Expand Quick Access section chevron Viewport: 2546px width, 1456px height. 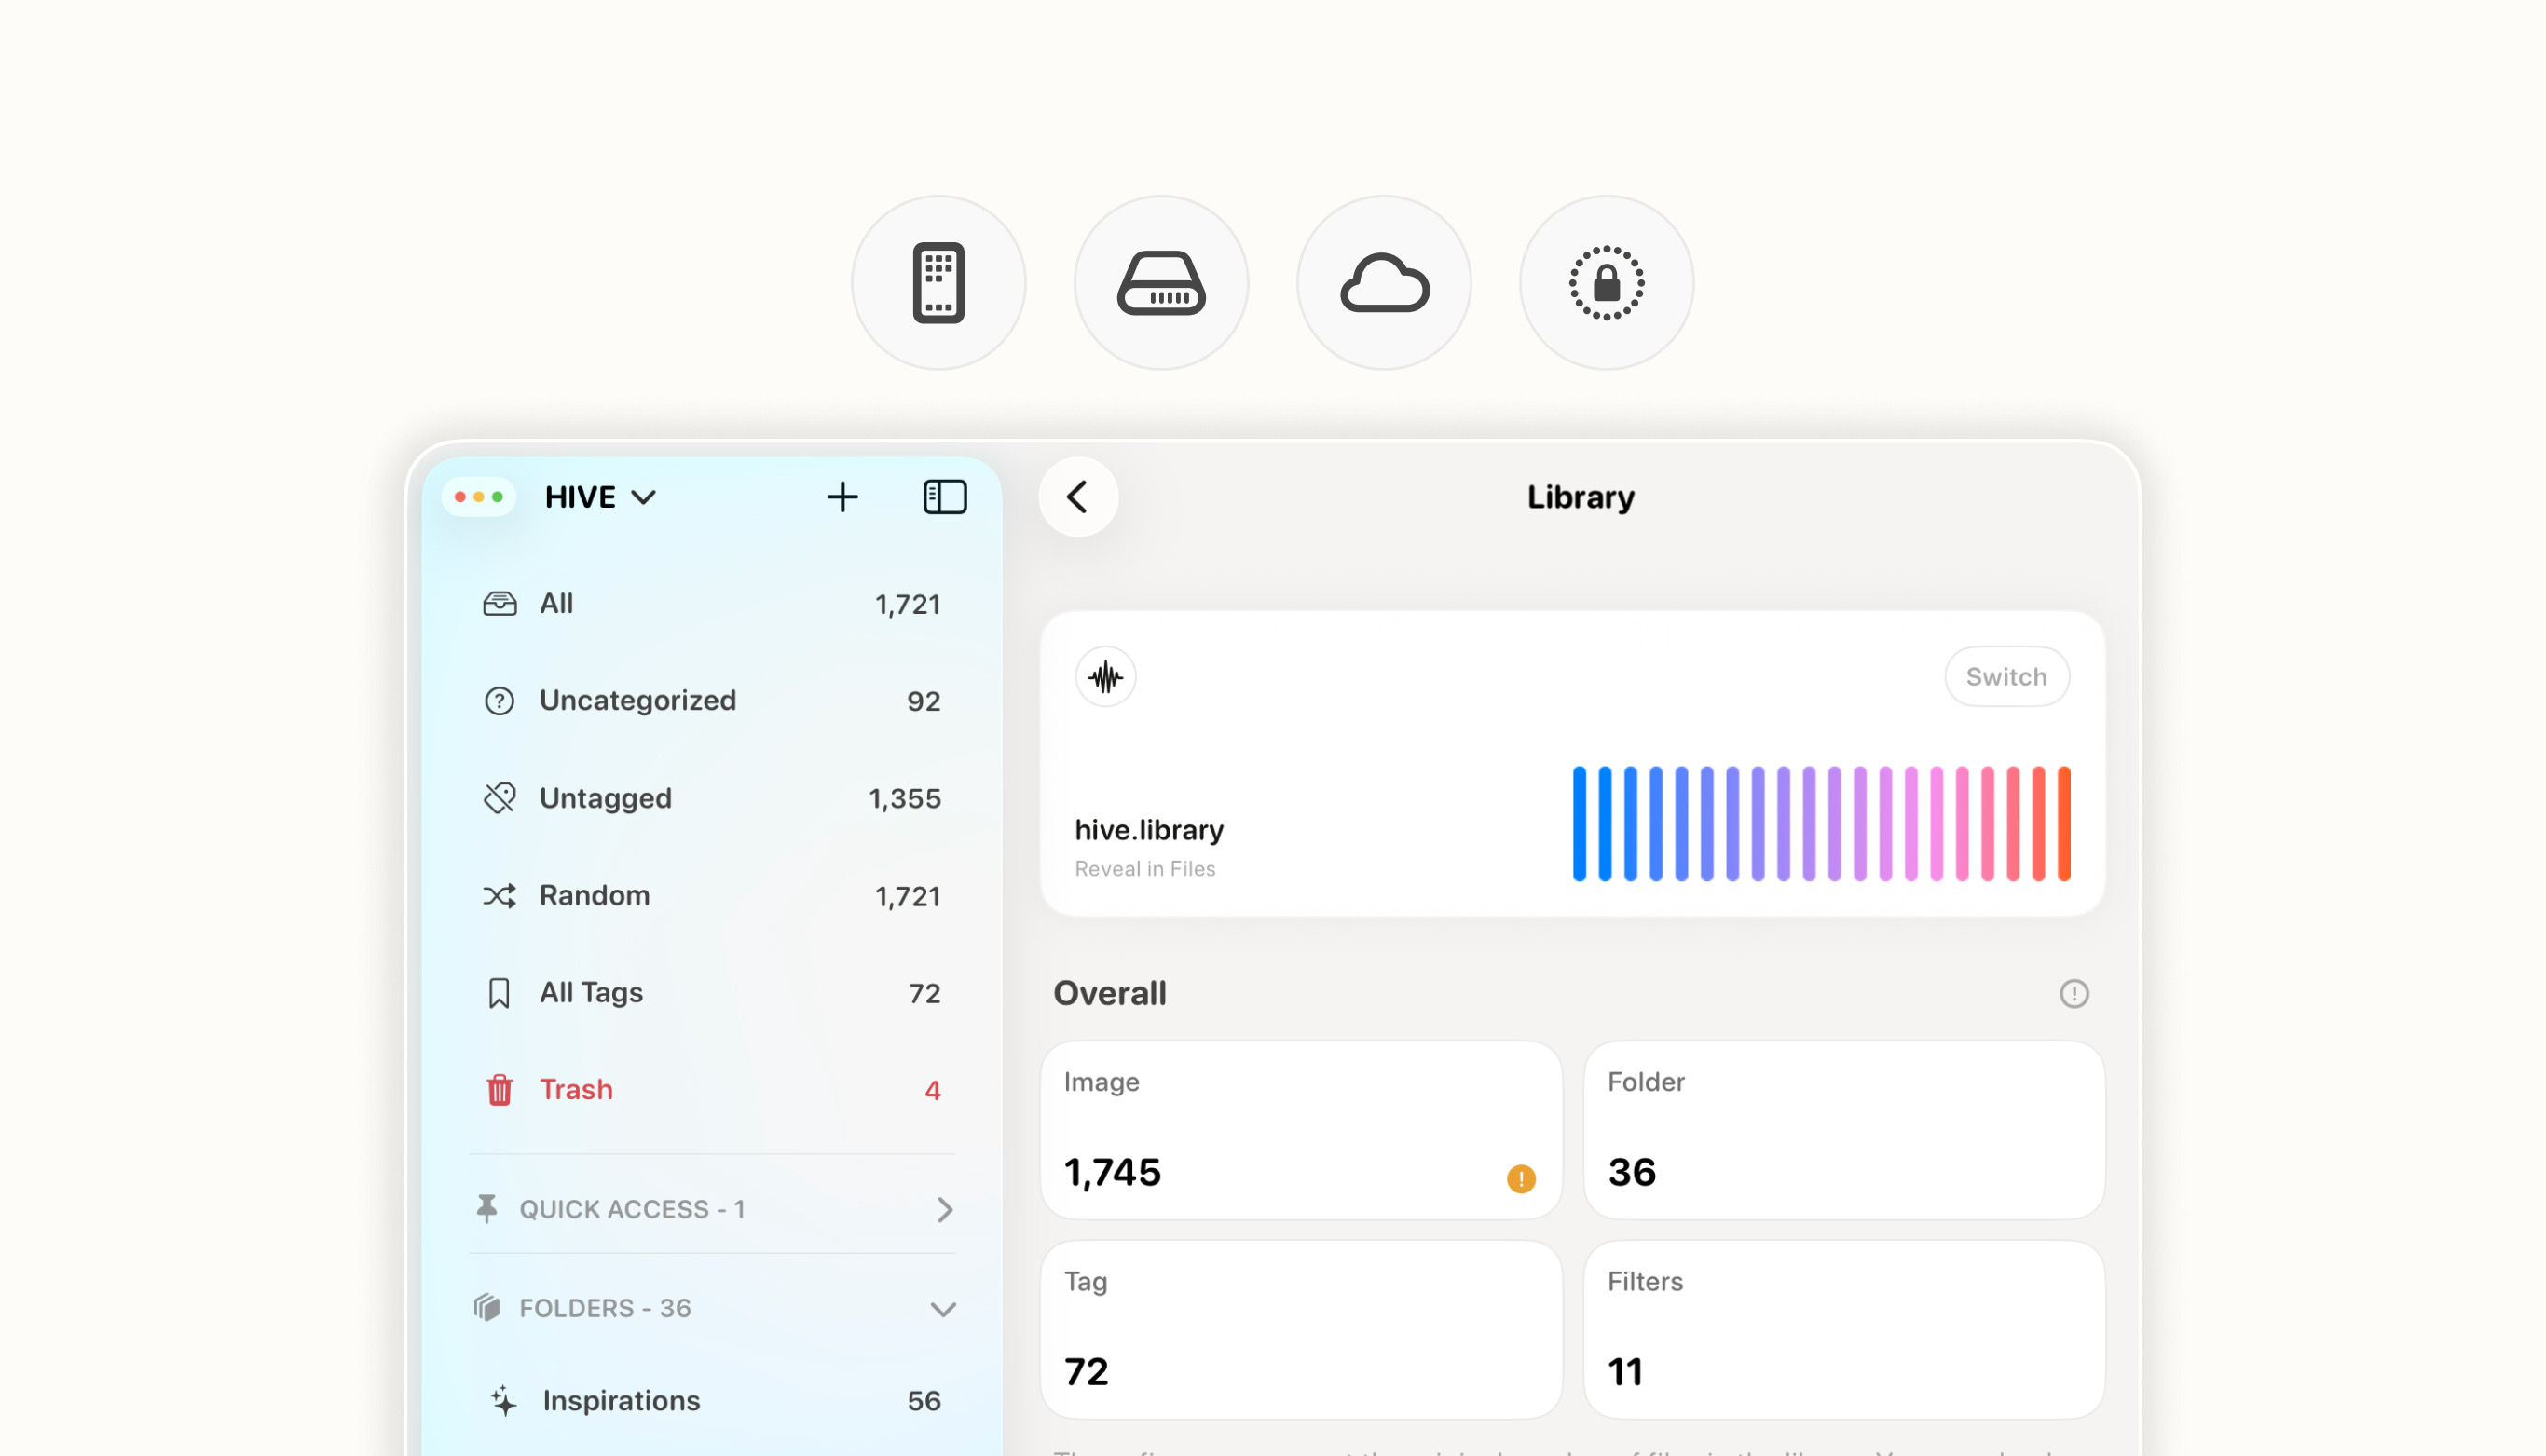[x=944, y=1210]
